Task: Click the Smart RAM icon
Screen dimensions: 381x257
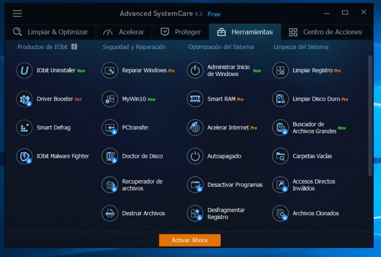Action: 195,99
